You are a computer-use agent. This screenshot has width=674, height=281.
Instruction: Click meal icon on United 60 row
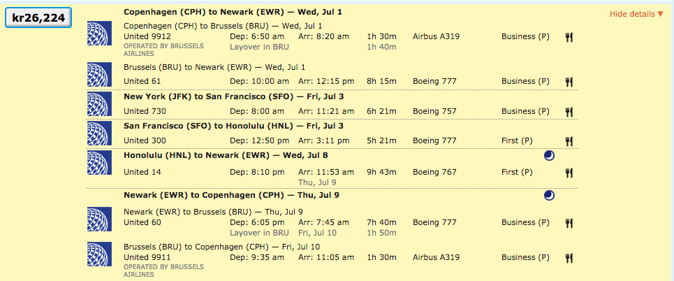tap(569, 223)
